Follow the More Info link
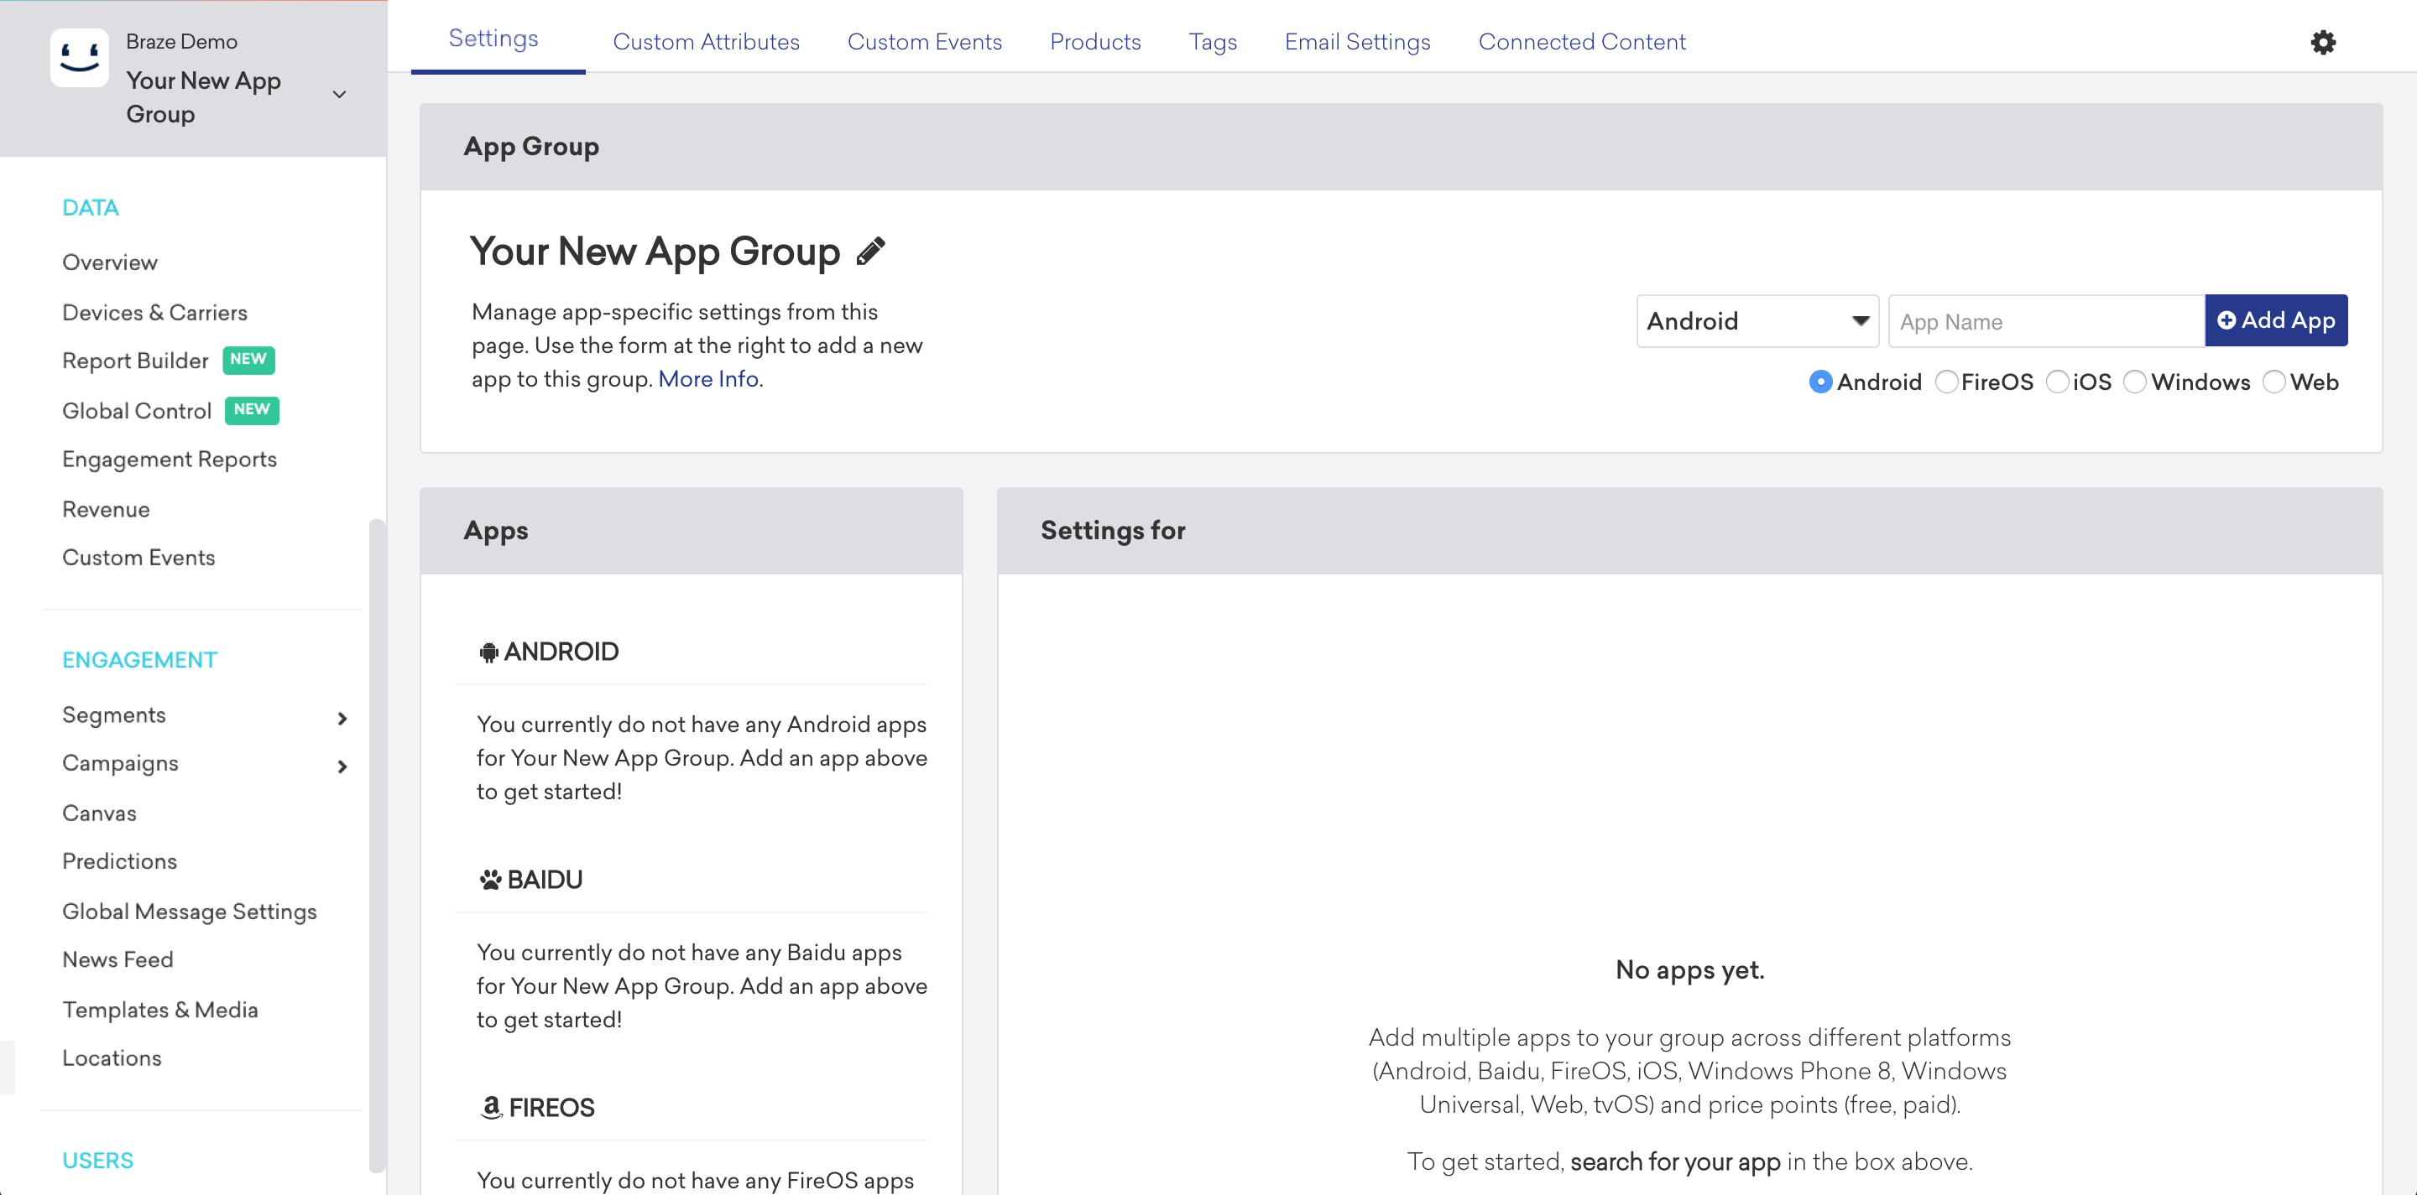This screenshot has height=1195, width=2417. point(708,379)
